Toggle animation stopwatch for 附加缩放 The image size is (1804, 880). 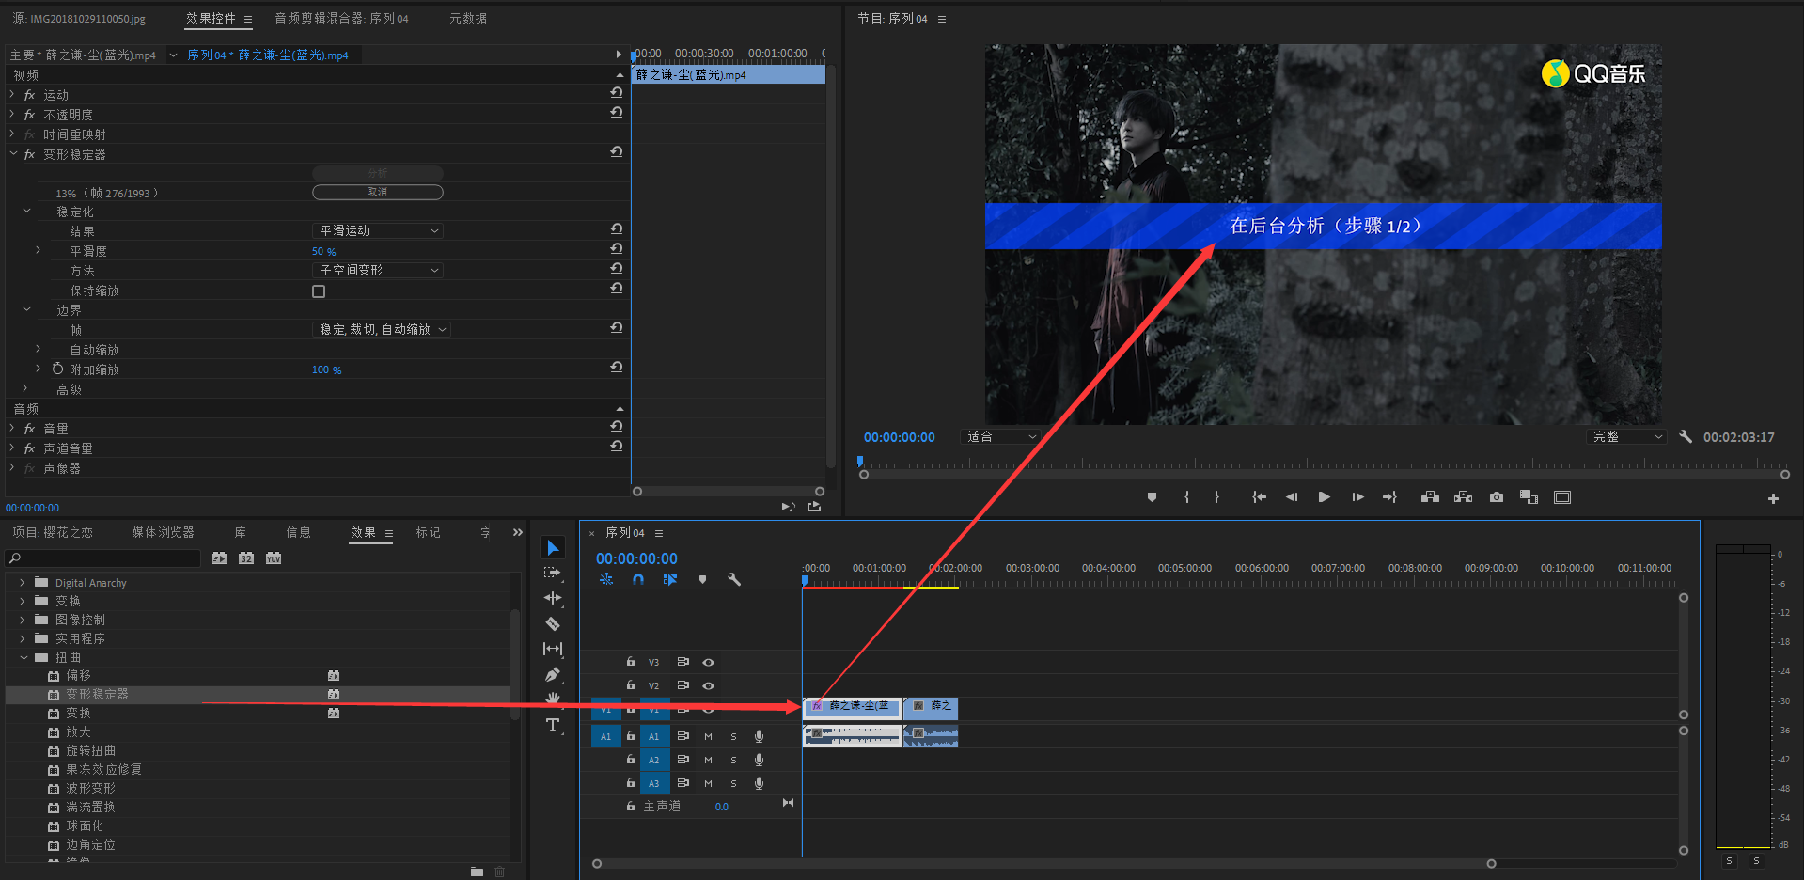(57, 369)
